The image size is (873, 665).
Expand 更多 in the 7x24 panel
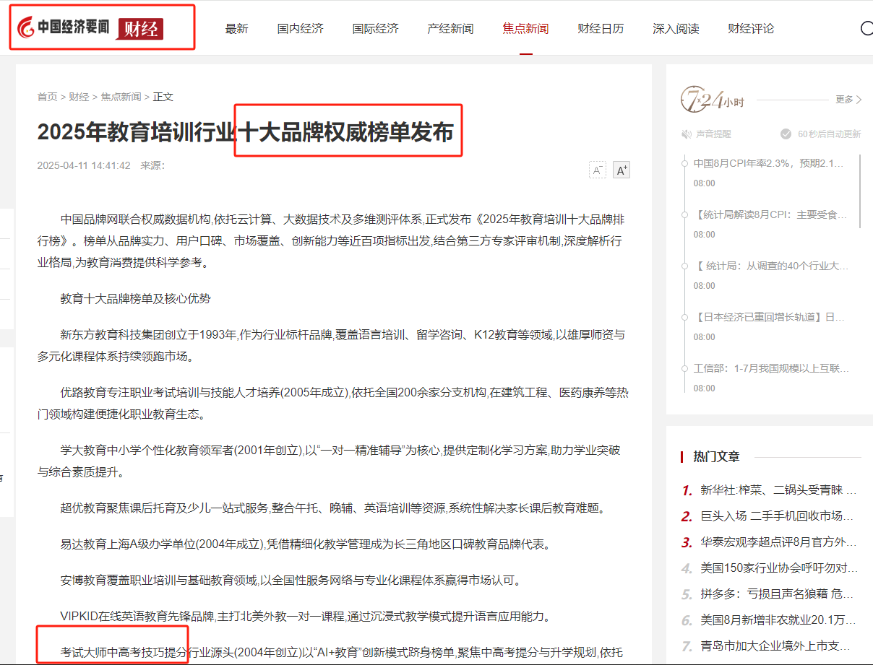pyautogui.click(x=848, y=100)
